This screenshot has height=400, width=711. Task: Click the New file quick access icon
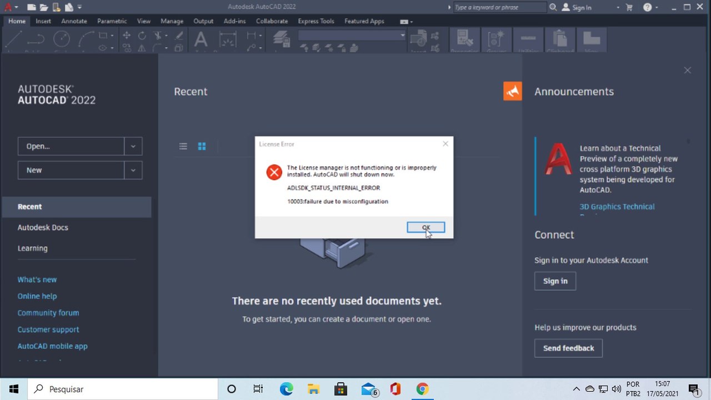(31, 7)
